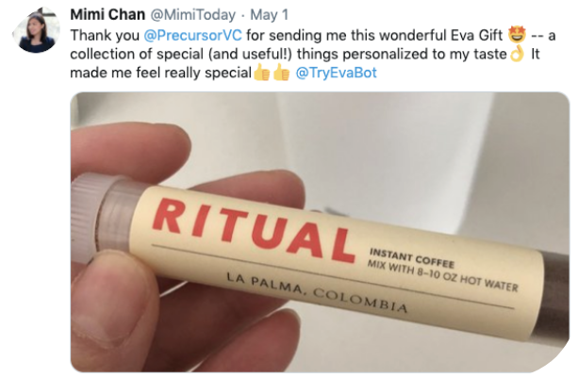Screen dimensions: 578x378
Task: Open the May 1 tweet timestamp
Action: (x=269, y=15)
